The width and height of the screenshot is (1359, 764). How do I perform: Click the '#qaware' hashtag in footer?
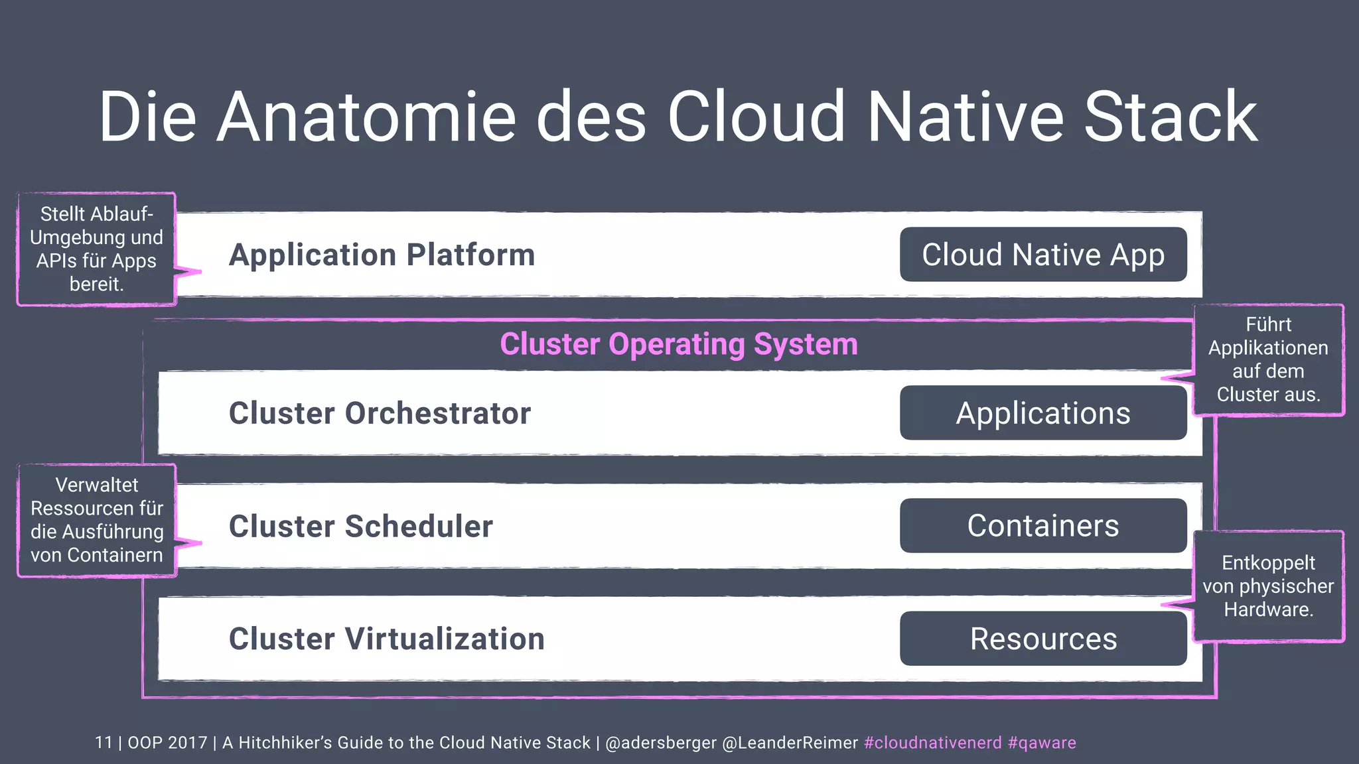1042,743
